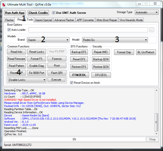Click the Format FS button
Viewport: 163px width, 151px height.
[x=37, y=59]
